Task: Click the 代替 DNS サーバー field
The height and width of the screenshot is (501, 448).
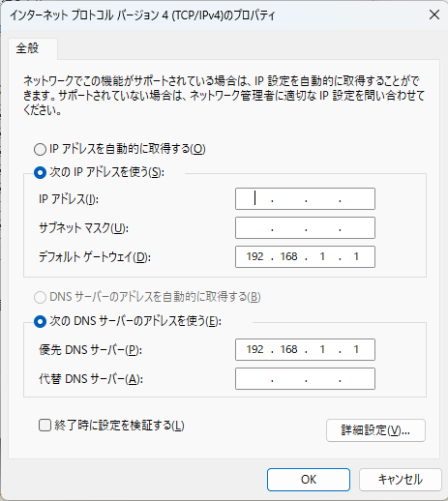Action: [305, 378]
